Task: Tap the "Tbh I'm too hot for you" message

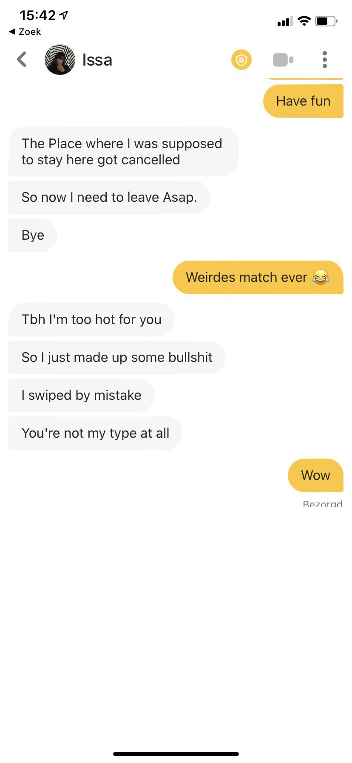Action: point(91,319)
